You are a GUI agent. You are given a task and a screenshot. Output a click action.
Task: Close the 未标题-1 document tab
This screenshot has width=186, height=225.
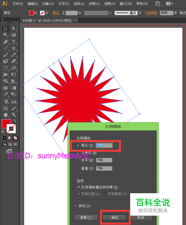[76, 21]
